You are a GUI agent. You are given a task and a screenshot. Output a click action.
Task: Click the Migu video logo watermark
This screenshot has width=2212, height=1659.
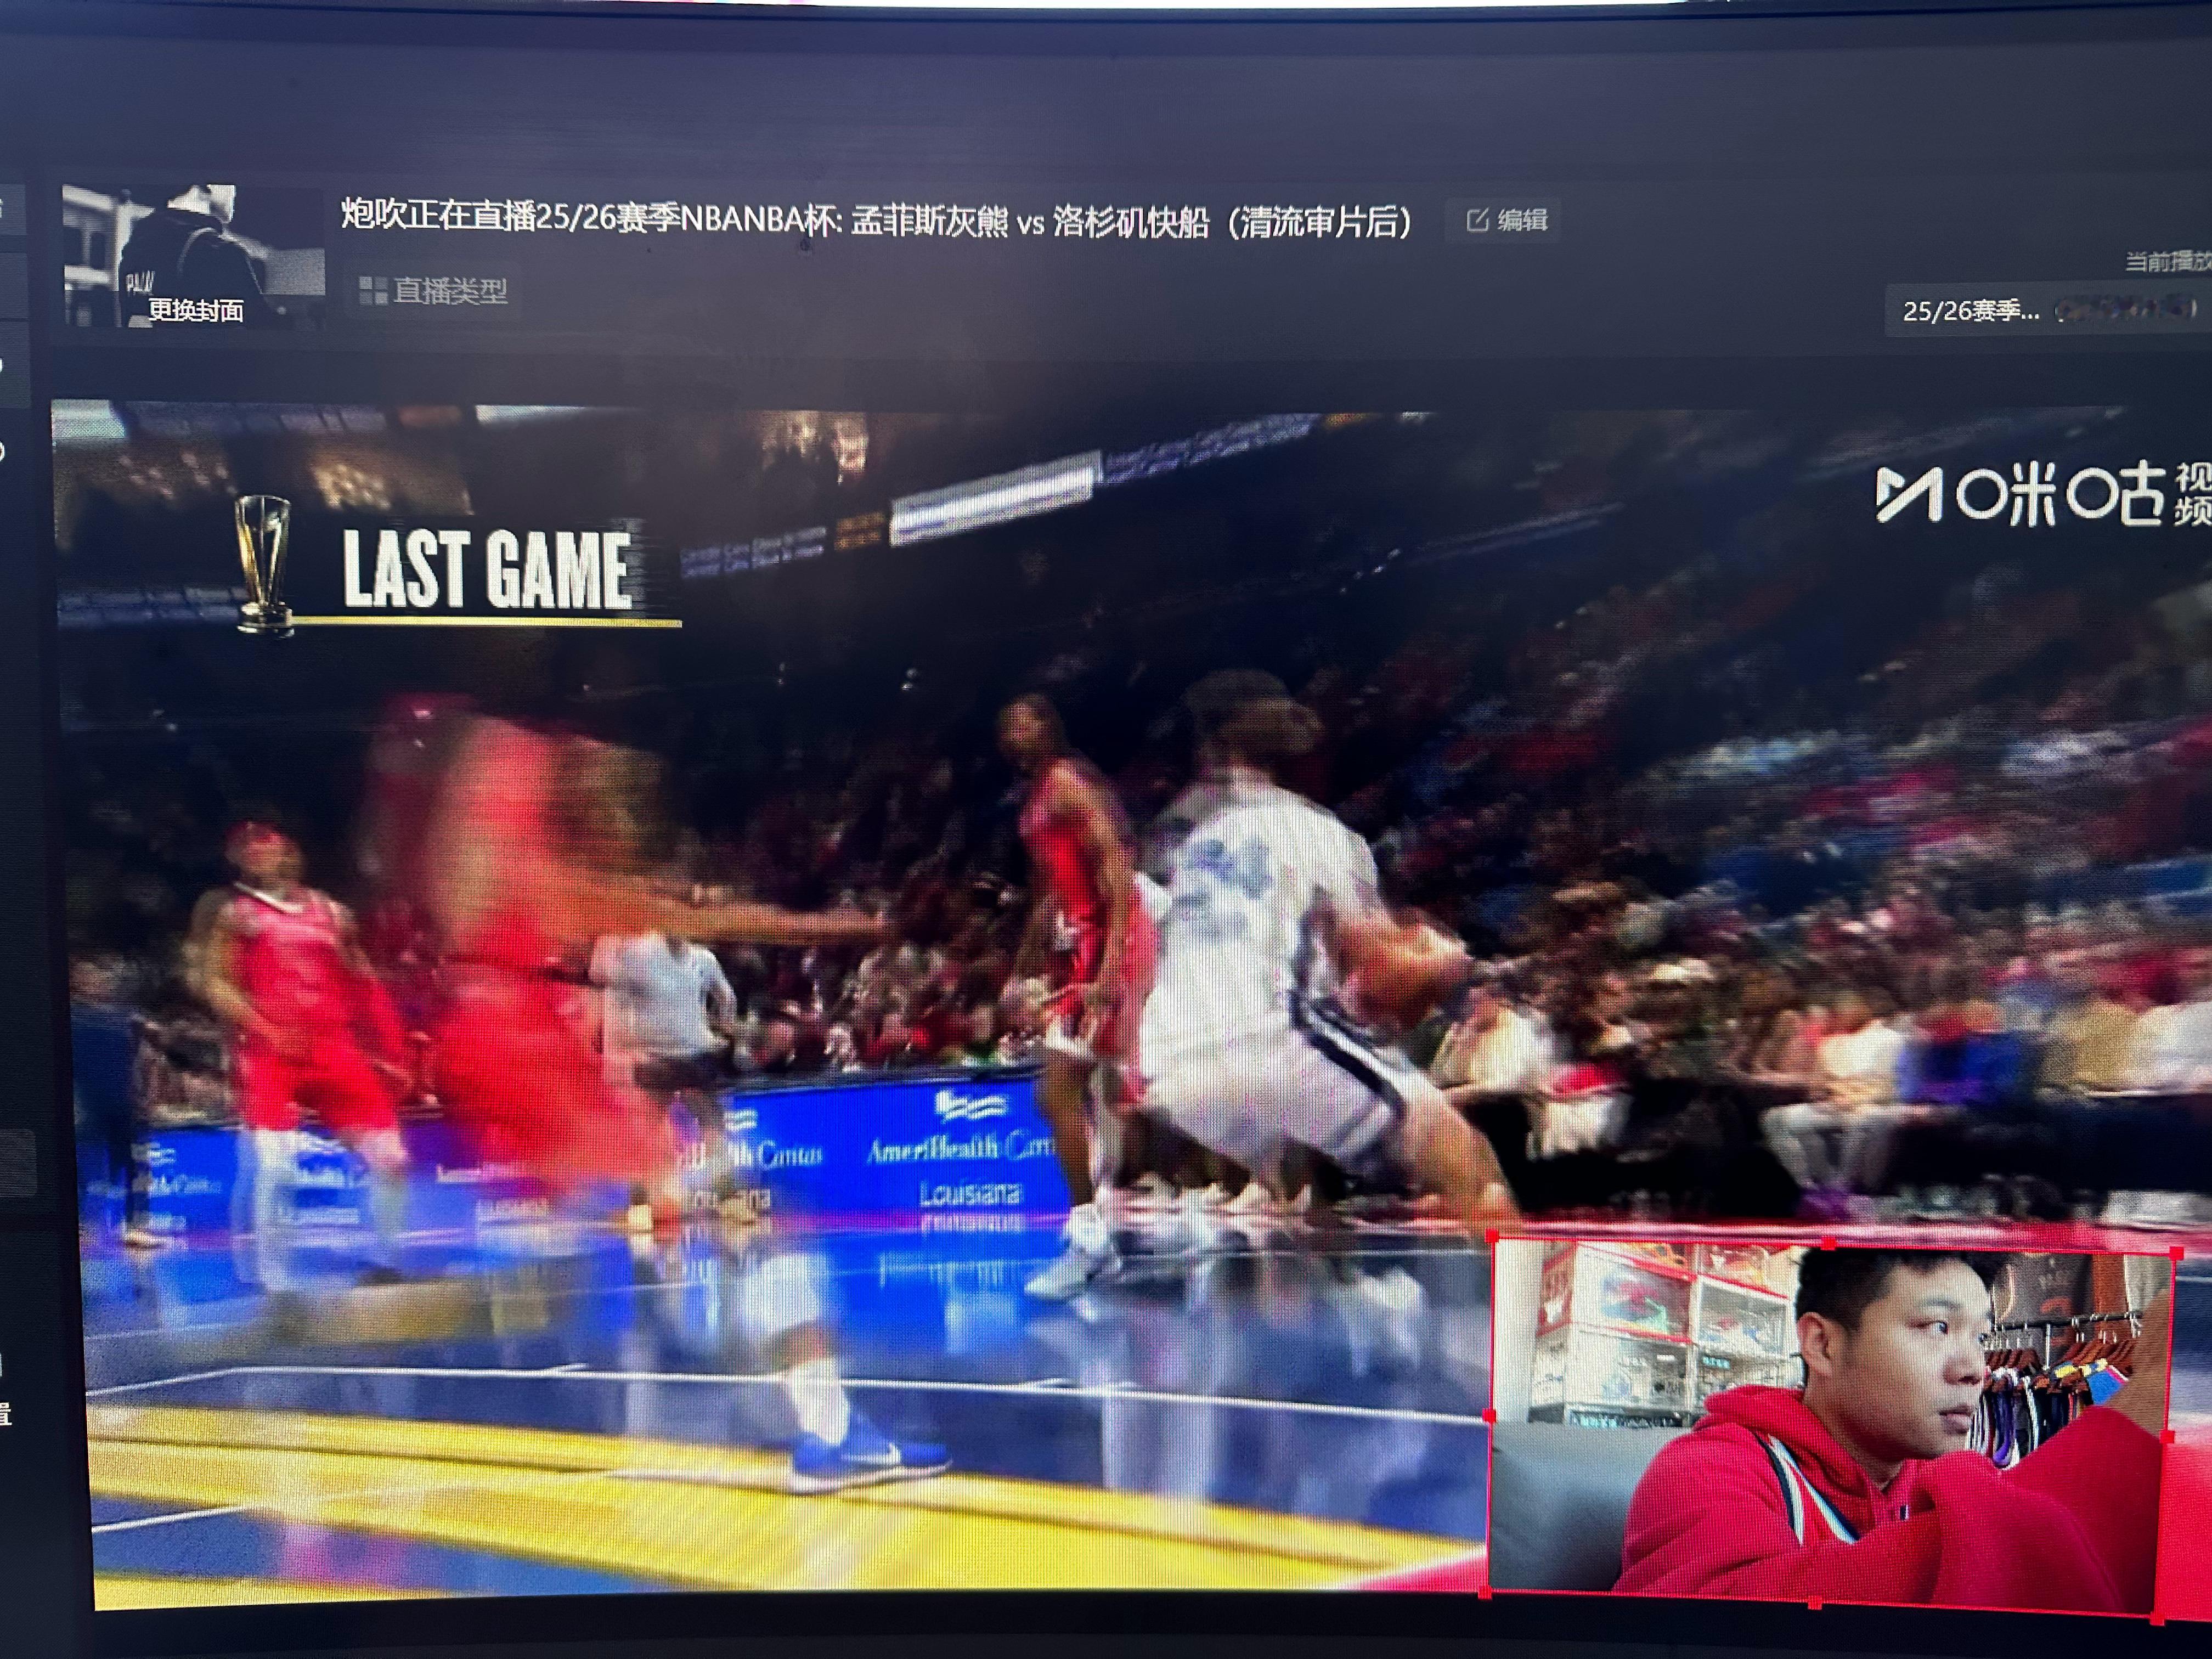2040,495
